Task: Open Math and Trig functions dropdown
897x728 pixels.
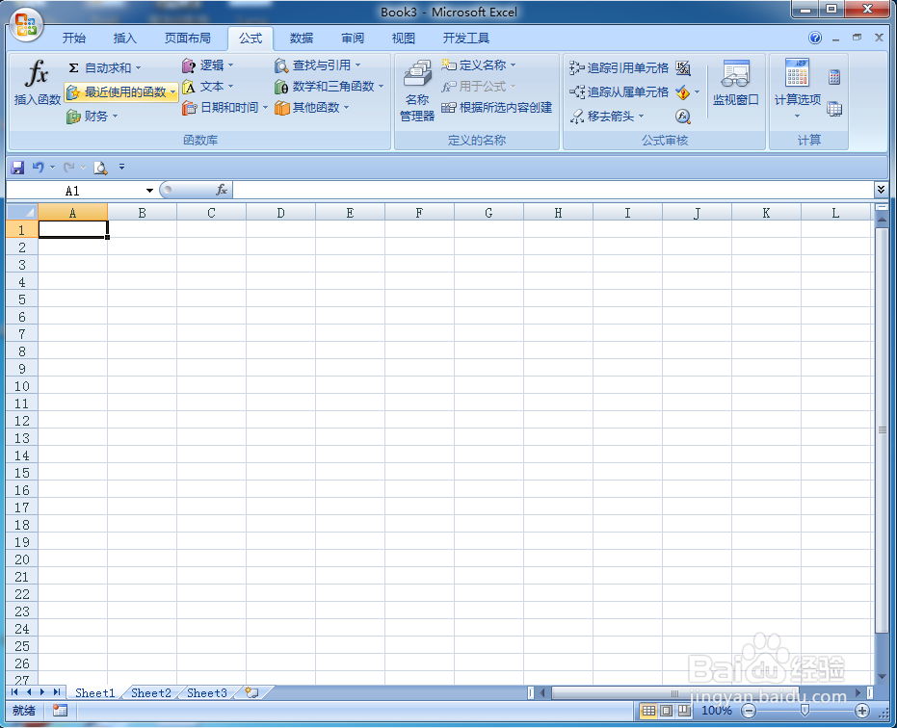Action: (x=329, y=87)
